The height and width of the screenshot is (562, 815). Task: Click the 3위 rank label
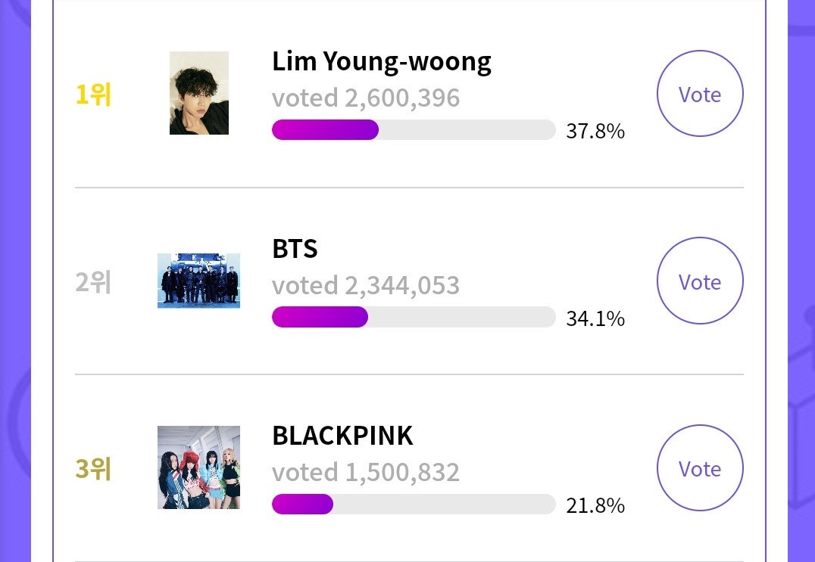click(92, 468)
